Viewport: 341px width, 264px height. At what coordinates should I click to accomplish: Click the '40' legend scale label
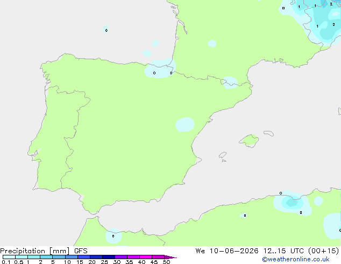[141, 262]
